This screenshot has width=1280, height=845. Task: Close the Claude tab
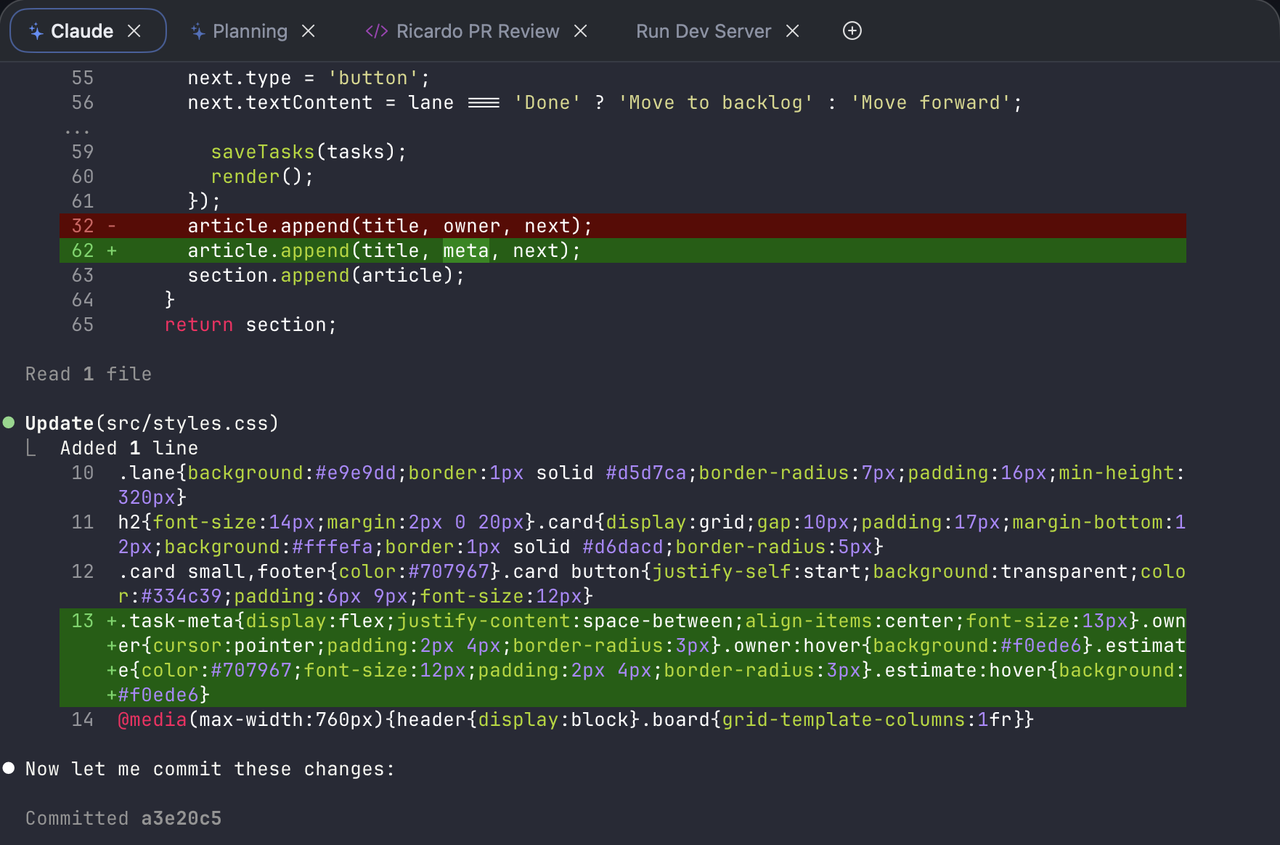[x=134, y=31]
